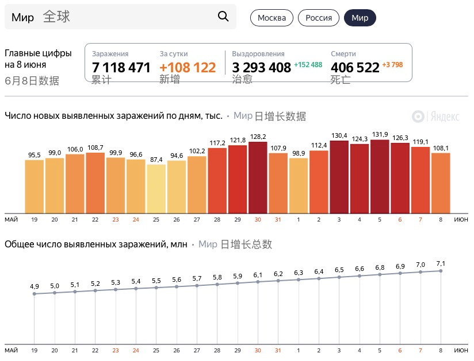
Task: Select the first bar labeled 95,5
Action: click(35, 186)
